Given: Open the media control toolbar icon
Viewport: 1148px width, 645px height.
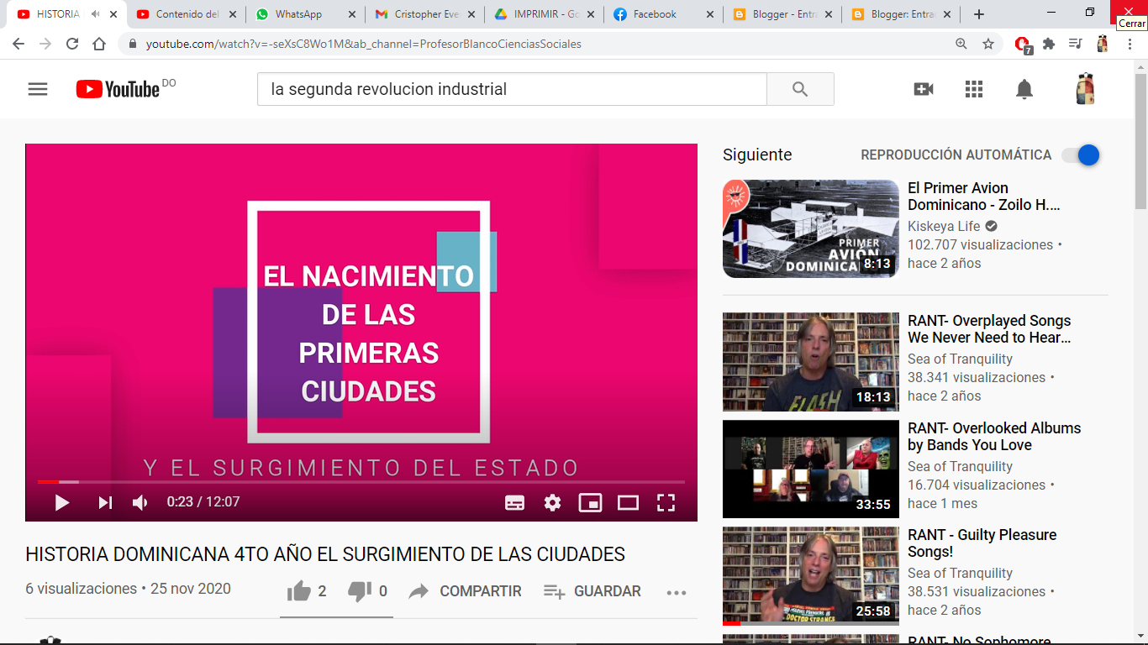Looking at the screenshot, I should click(x=1075, y=44).
